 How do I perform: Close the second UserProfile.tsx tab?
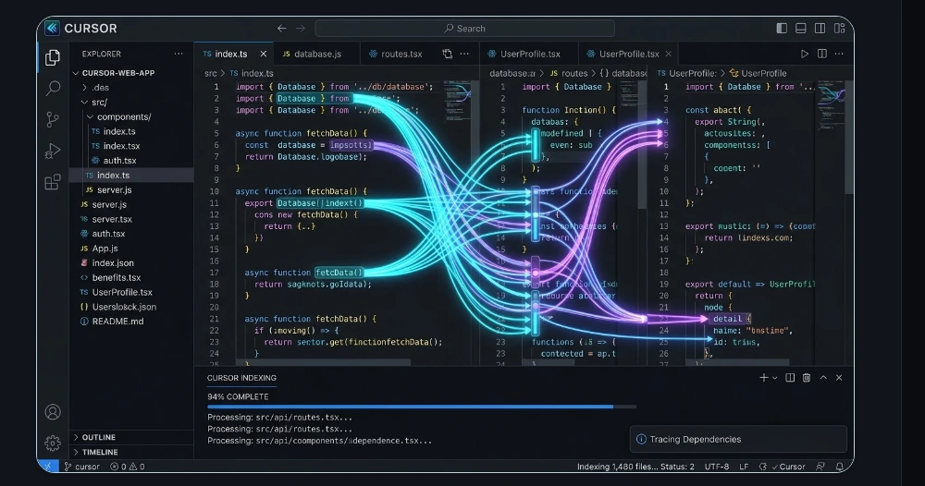pos(669,54)
